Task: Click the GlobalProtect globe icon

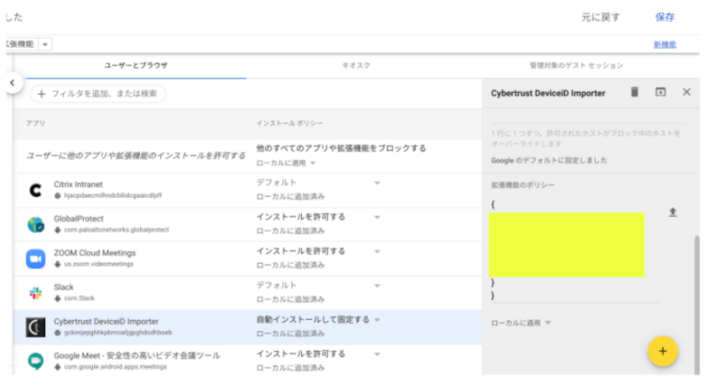Action: [x=36, y=224]
